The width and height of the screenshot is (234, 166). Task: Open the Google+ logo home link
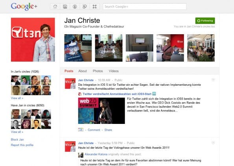pos(24,7)
